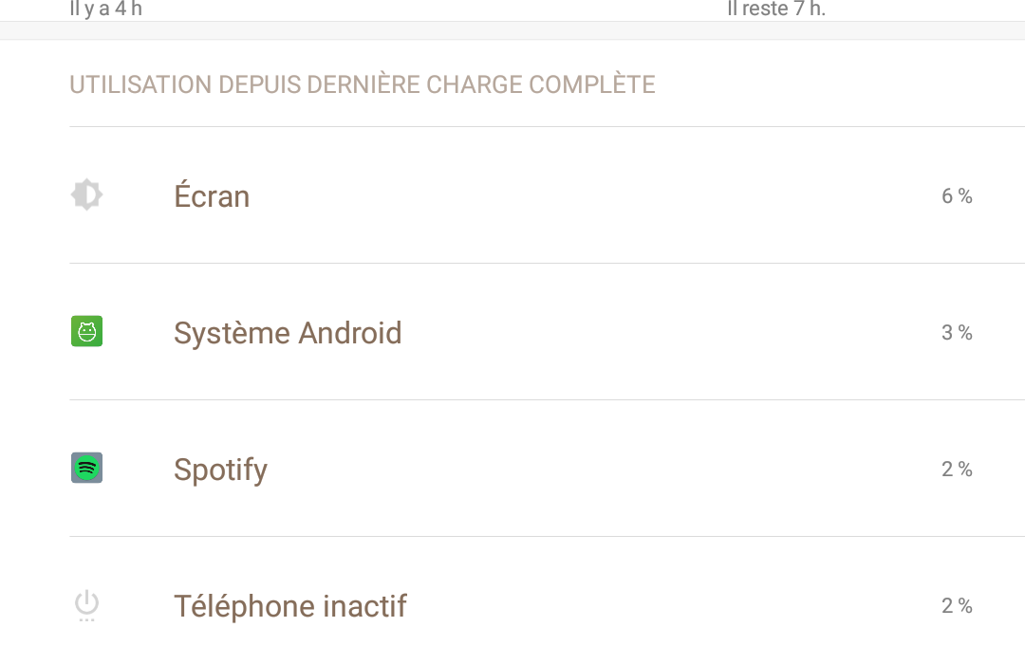Click the Utilisation depuis dernière charge complète header
The image size is (1025, 664).
click(x=363, y=84)
